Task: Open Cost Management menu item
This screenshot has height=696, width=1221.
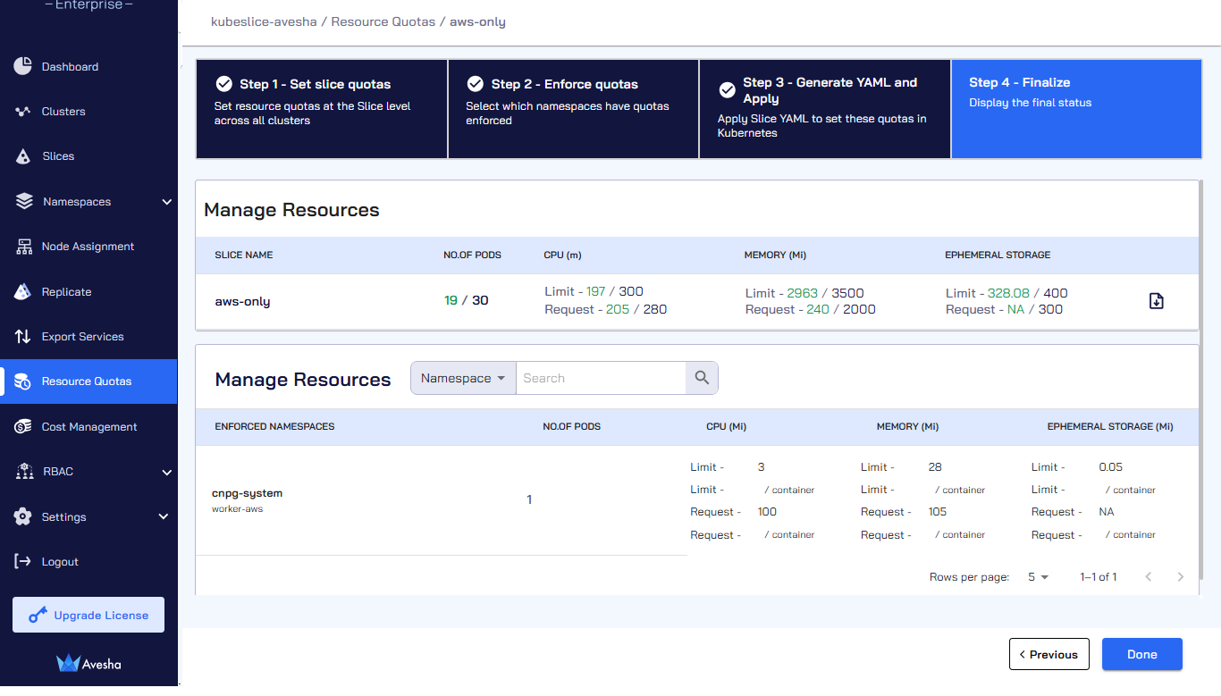Action: pyautogui.click(x=88, y=427)
